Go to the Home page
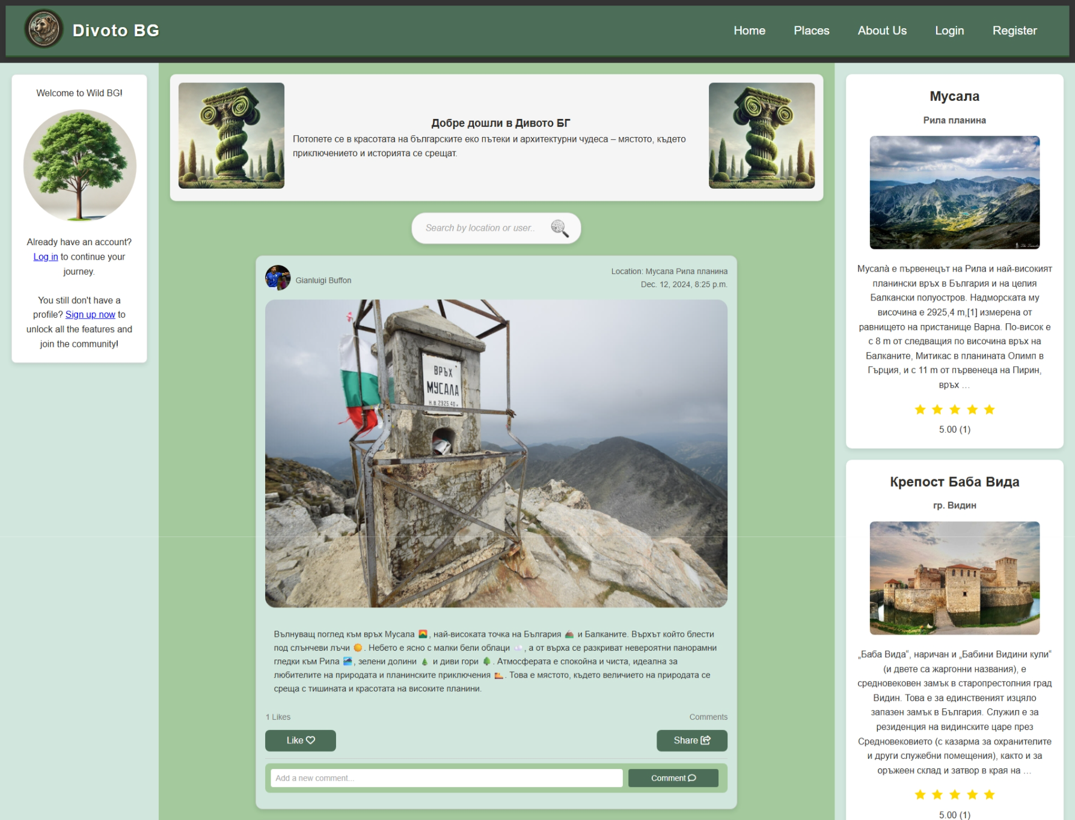The width and height of the screenshot is (1075, 820). click(749, 31)
